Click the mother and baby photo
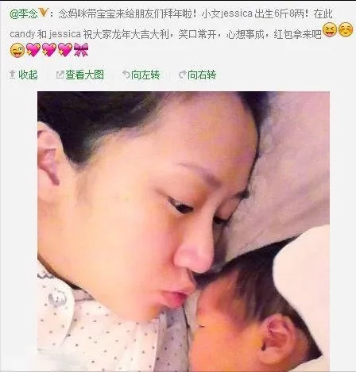 pos(184,232)
